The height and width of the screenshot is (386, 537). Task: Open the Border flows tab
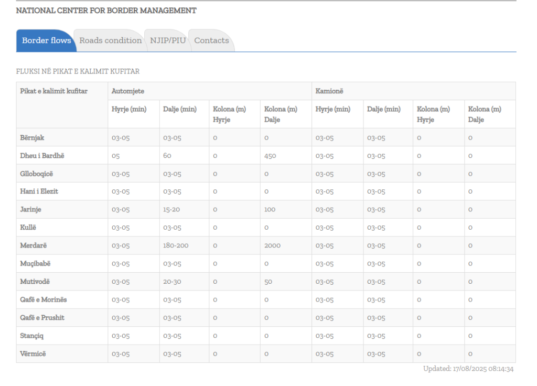[x=46, y=40]
